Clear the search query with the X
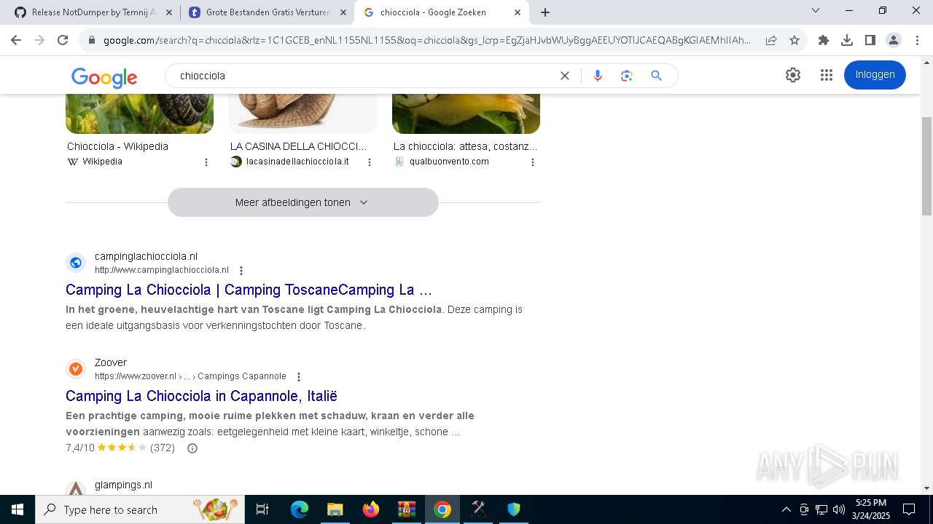The image size is (933, 524). (565, 76)
